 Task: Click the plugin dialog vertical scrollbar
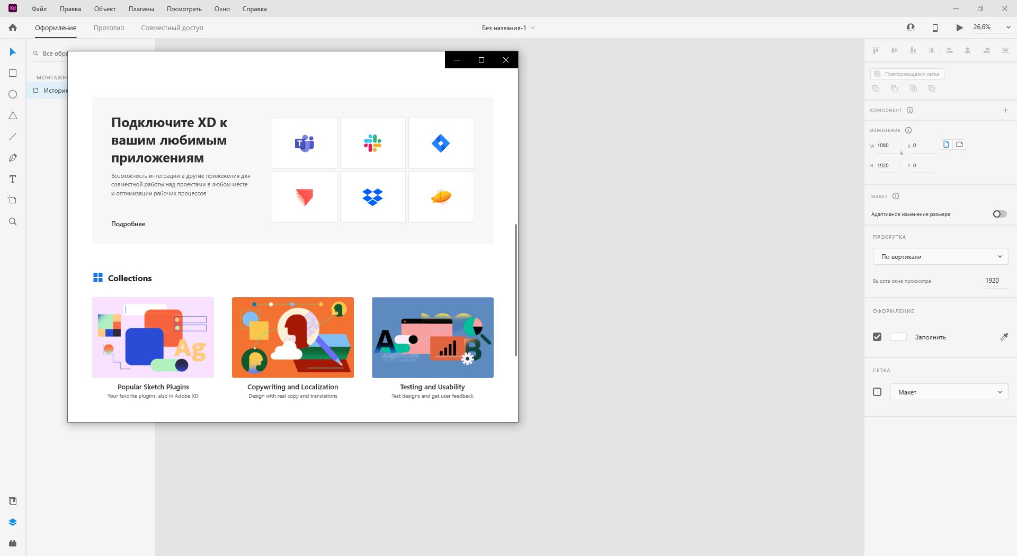[x=515, y=290]
